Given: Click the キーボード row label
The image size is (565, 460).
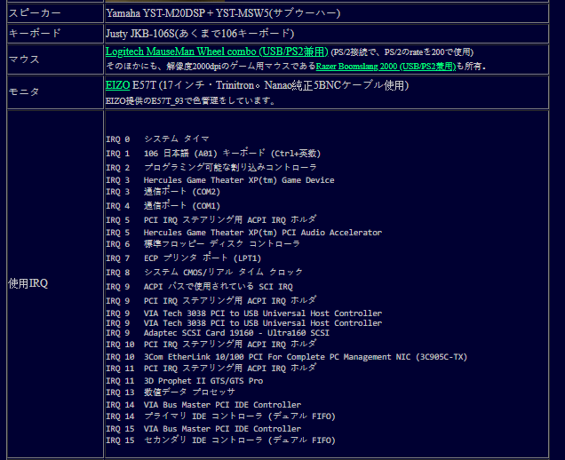Looking at the screenshot, I should point(35,33).
